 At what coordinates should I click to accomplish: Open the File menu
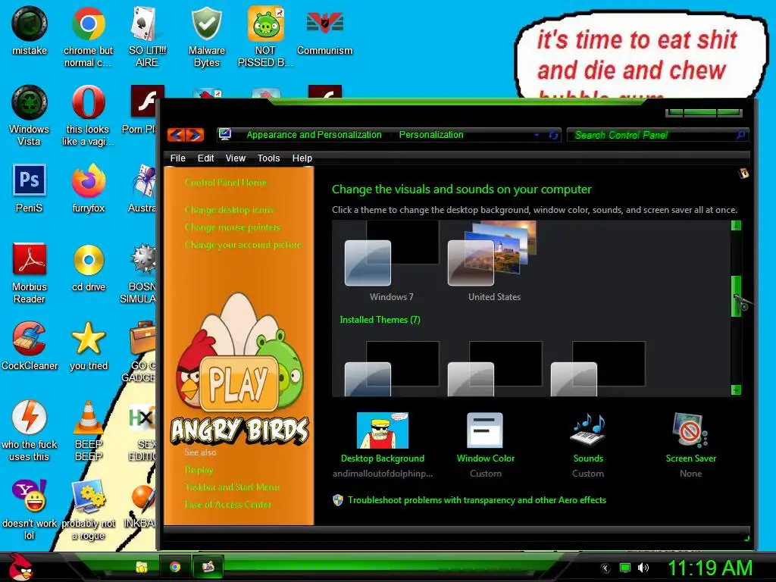point(177,158)
